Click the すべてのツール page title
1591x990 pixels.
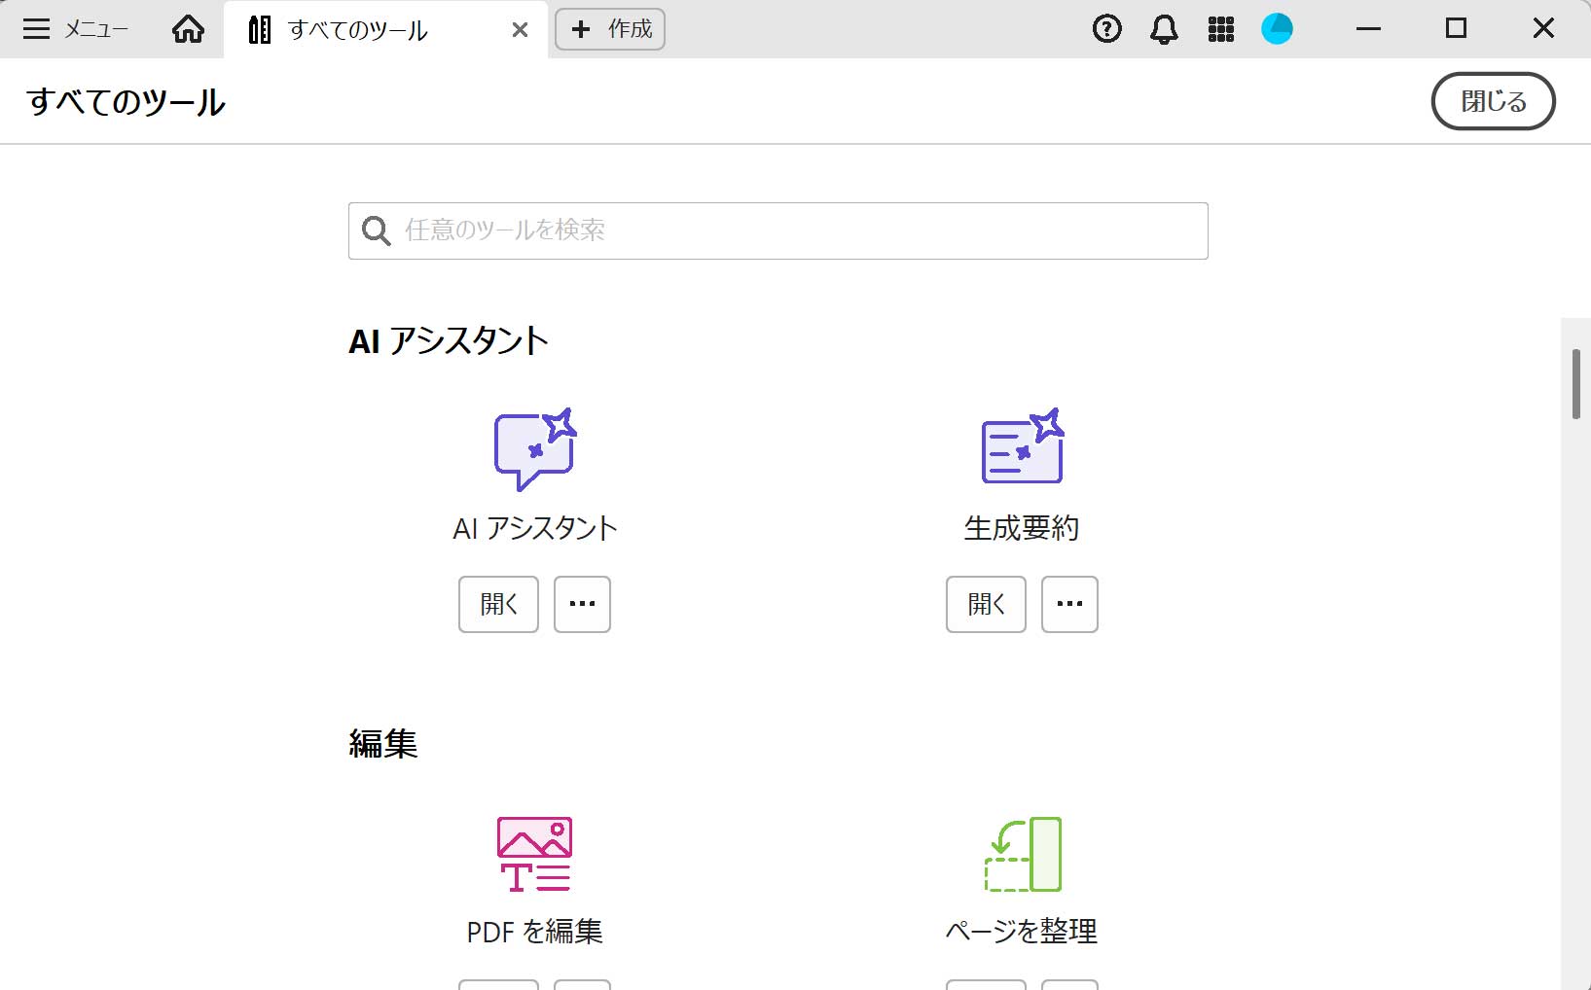pyautogui.click(x=127, y=102)
